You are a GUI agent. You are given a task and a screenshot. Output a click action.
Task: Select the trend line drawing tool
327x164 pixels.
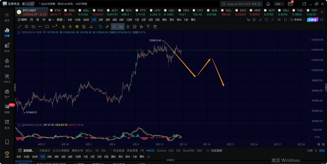tap(20, 27)
